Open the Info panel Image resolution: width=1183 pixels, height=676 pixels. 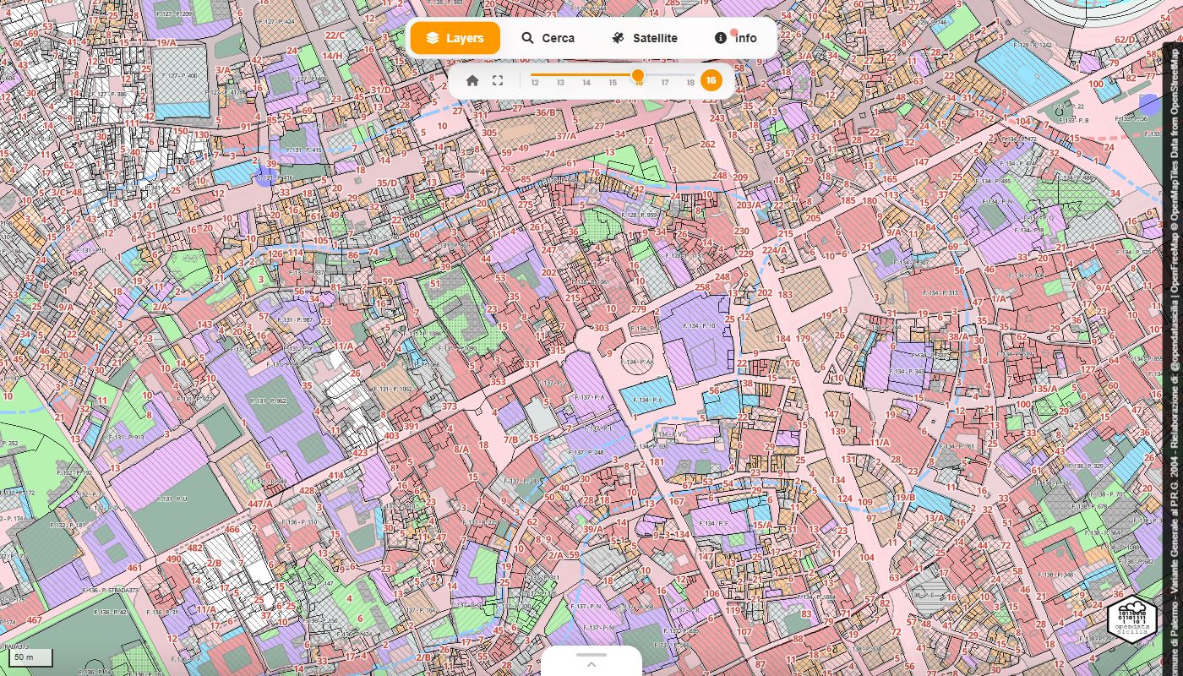click(735, 38)
